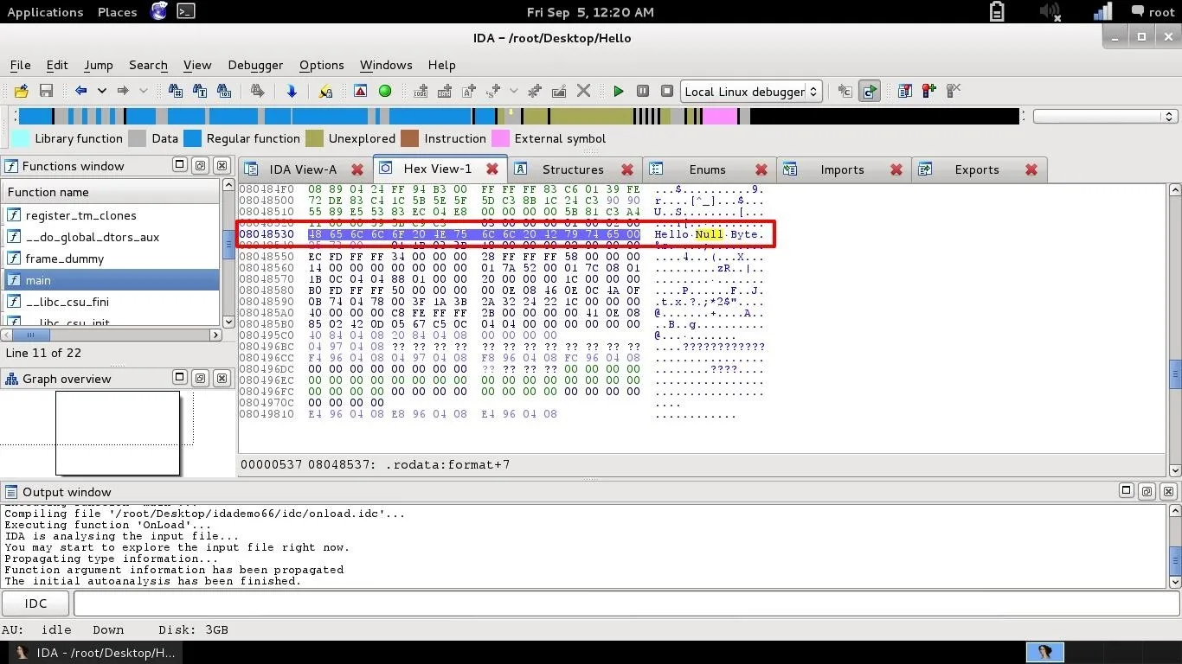Click the lock highlight toolbar icon
The width and height of the screenshot is (1182, 664).
click(325, 91)
